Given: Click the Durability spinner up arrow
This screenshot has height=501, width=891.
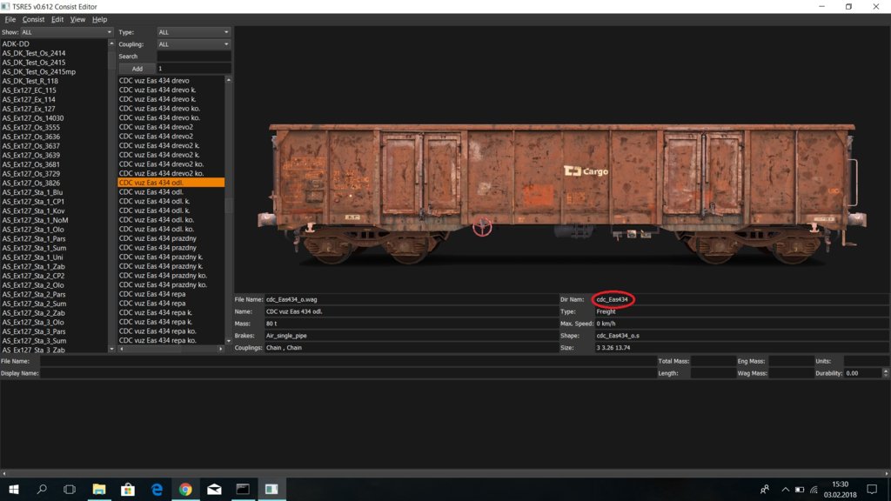Looking at the screenshot, I should 886,371.
